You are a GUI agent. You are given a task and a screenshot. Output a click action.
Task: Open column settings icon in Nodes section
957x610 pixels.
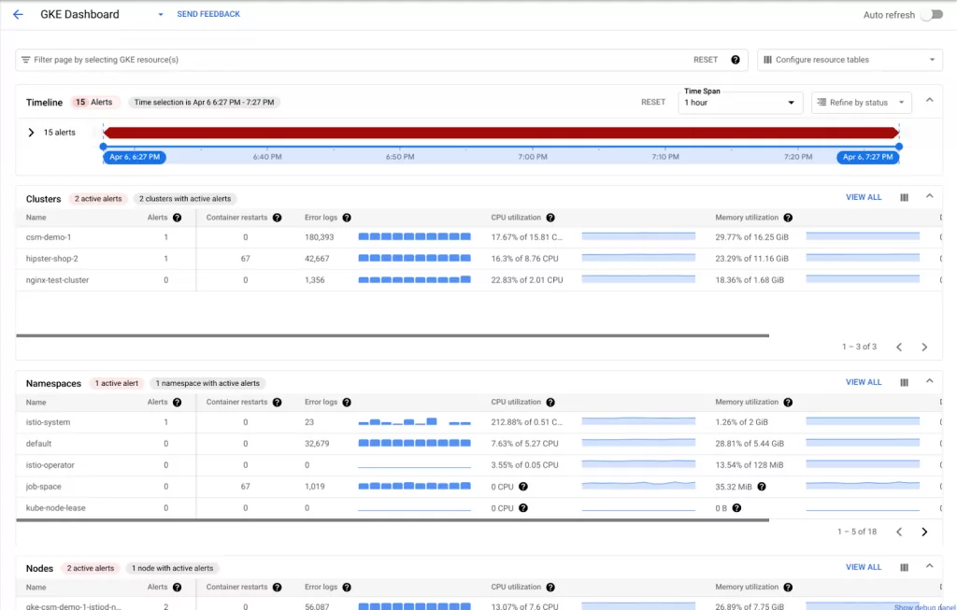(904, 567)
